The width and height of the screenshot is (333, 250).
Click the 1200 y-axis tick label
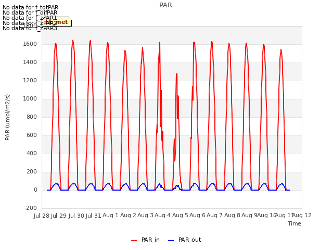coord(30,81)
